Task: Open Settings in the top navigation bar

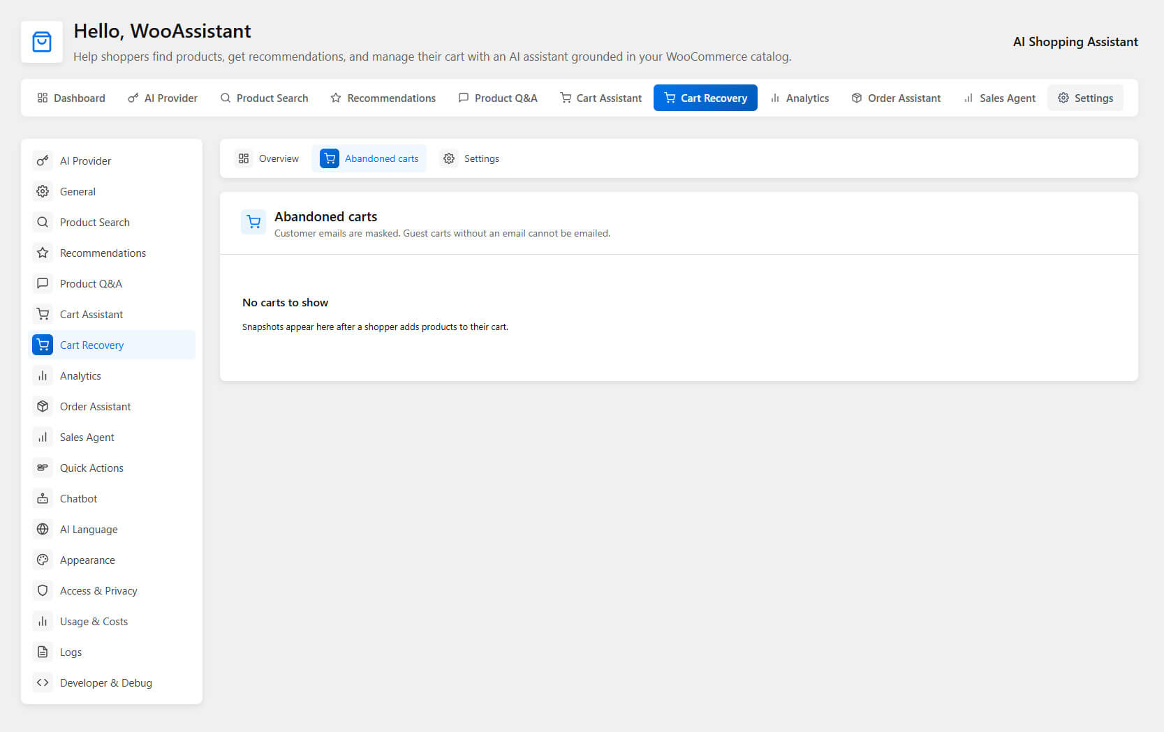Action: pyautogui.click(x=1085, y=98)
